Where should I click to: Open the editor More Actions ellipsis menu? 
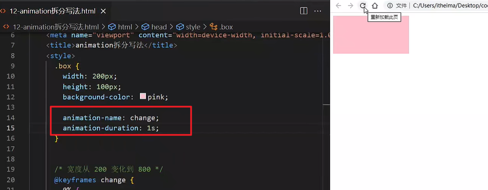pos(318,11)
